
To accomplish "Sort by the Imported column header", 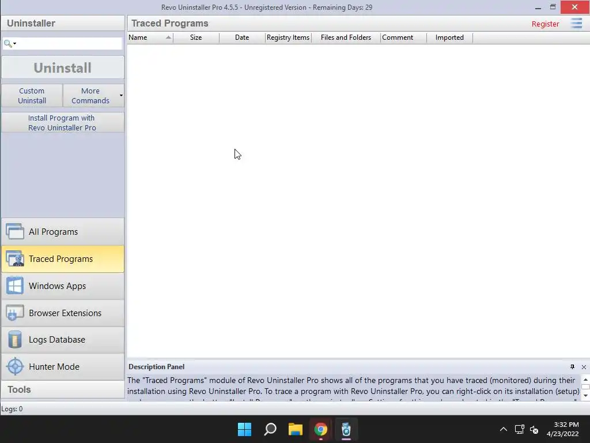I will pyautogui.click(x=449, y=37).
